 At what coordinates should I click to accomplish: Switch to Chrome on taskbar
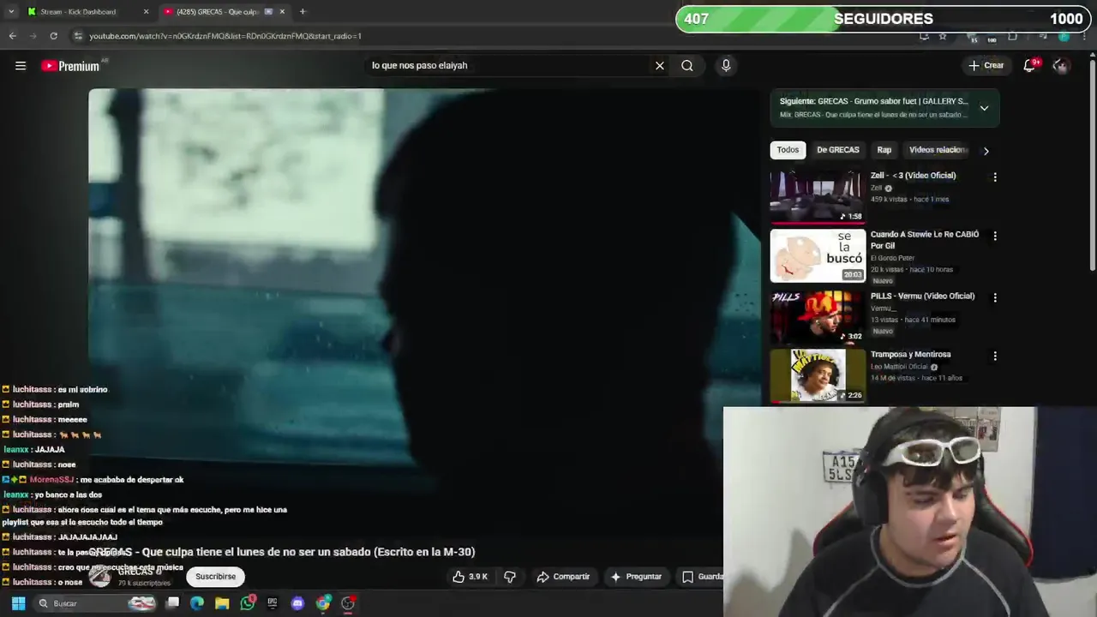323,603
